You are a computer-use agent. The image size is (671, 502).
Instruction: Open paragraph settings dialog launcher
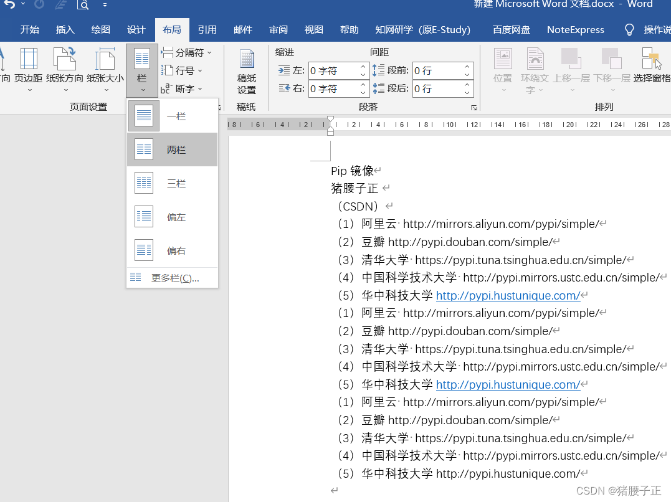(474, 108)
